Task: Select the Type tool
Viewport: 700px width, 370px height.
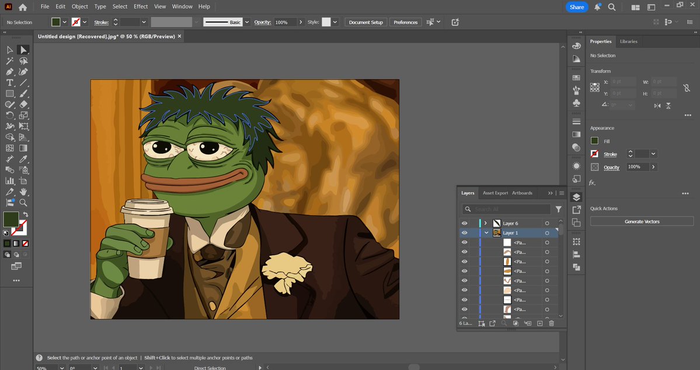Action: click(9, 83)
